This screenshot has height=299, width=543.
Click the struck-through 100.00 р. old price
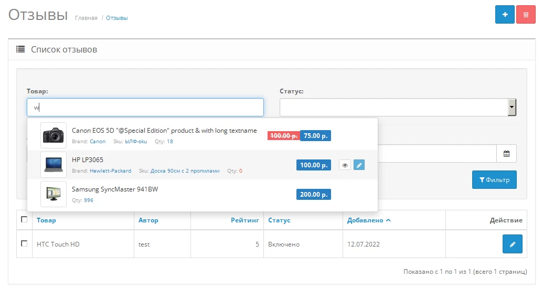point(284,136)
